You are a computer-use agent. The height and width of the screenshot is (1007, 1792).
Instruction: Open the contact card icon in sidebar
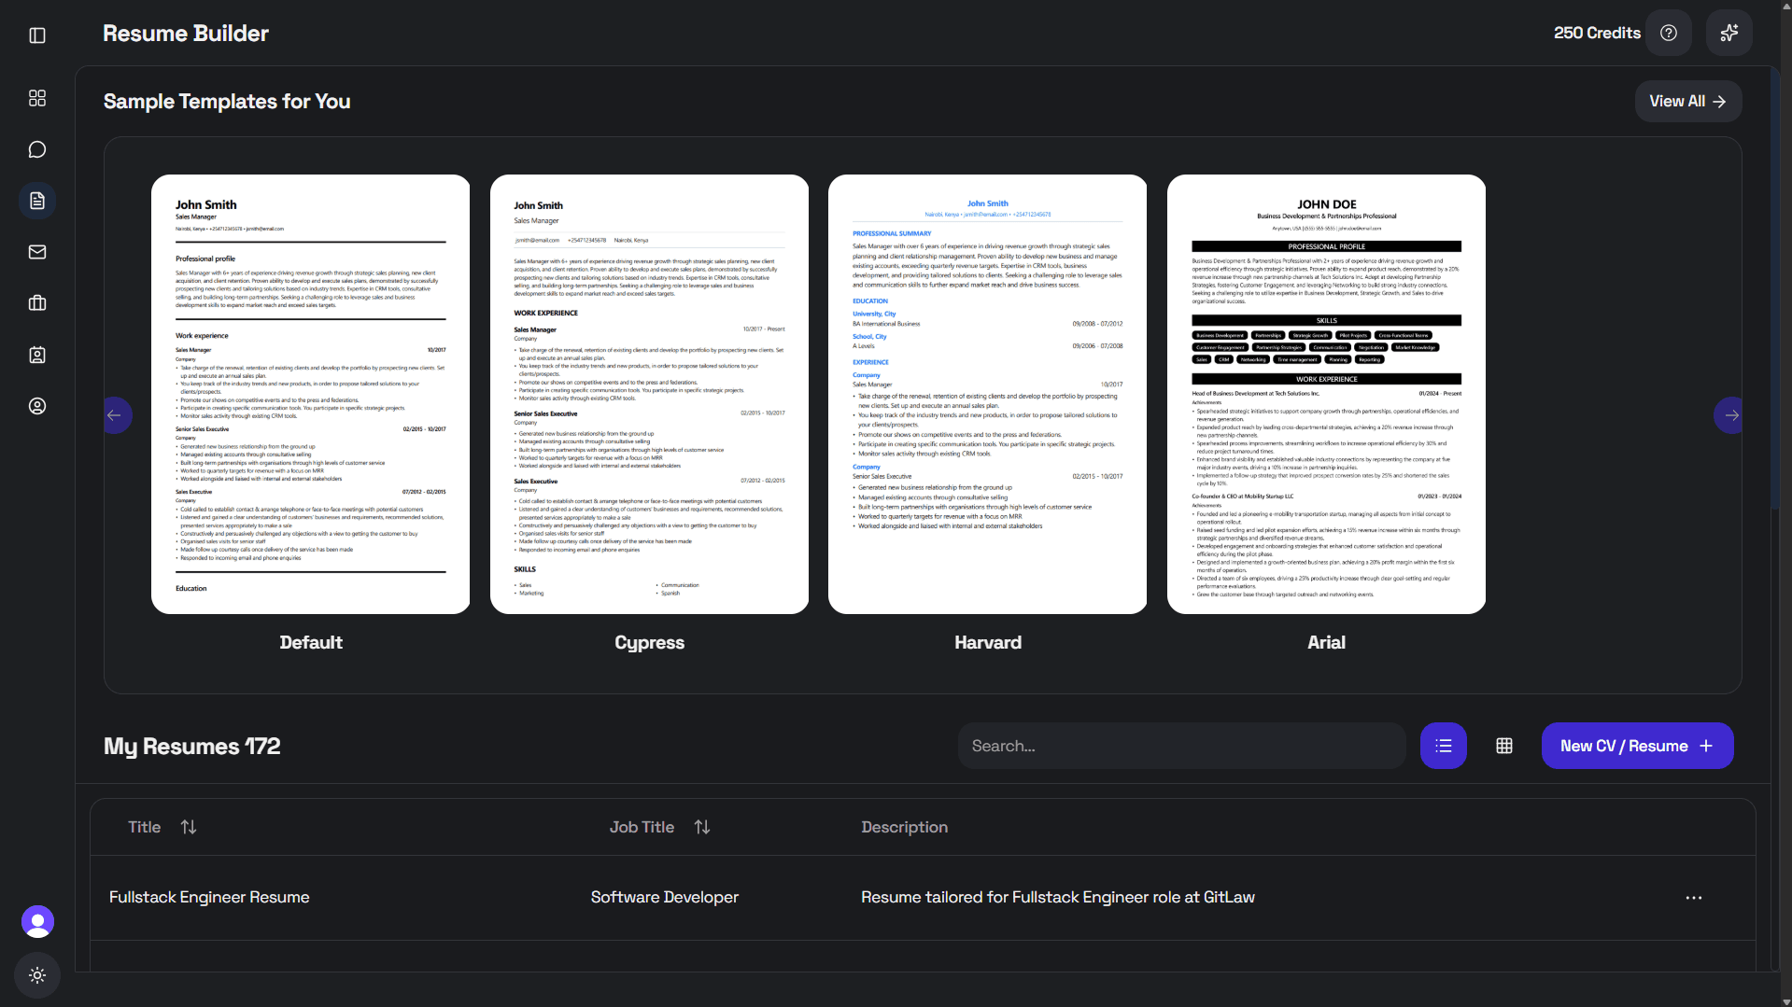(37, 355)
